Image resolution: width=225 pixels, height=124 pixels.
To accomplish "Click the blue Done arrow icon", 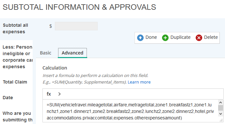I will [x=140, y=38].
